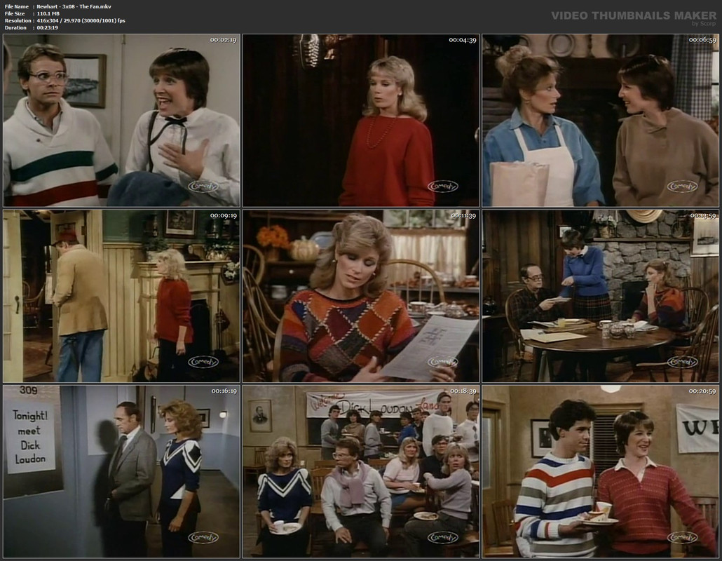Select the thumbnail timestamped 00:13:59
Screen dimensions: 722x561
[x=601, y=296]
